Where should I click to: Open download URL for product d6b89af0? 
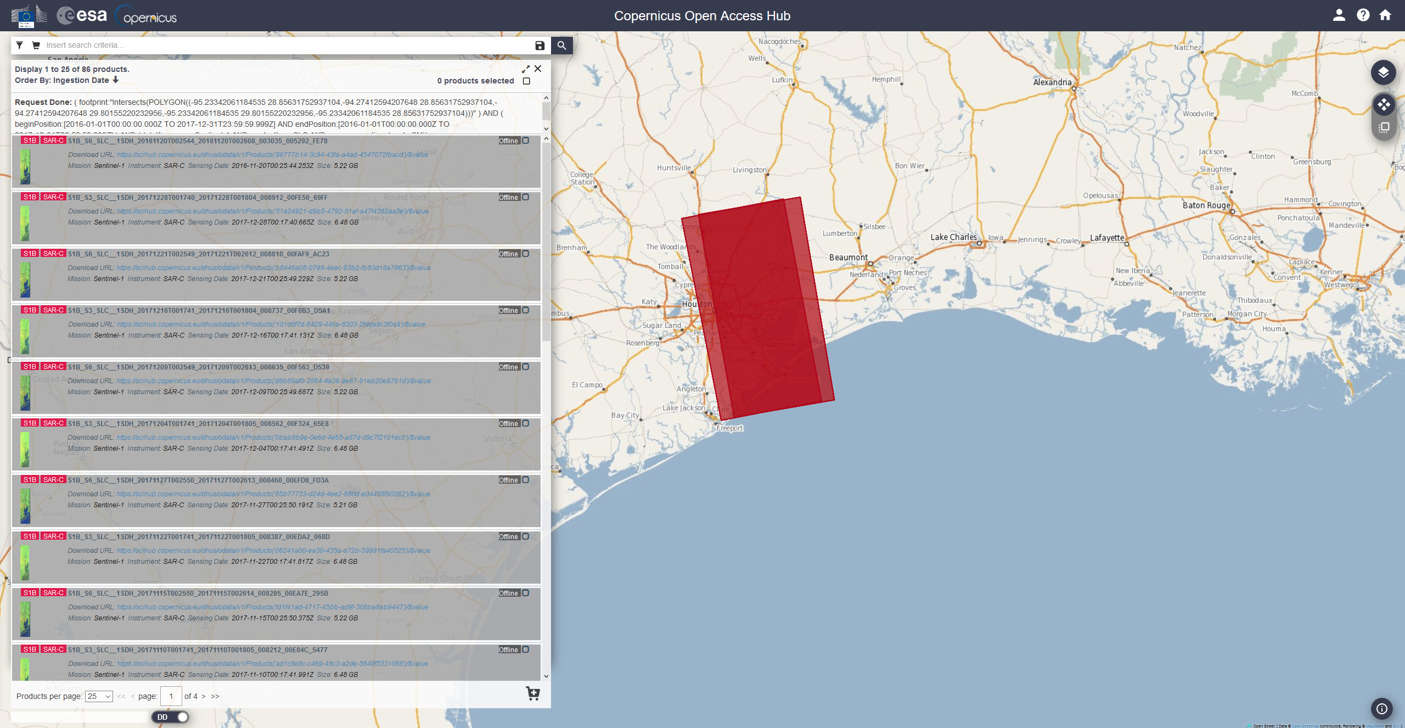[x=274, y=381]
